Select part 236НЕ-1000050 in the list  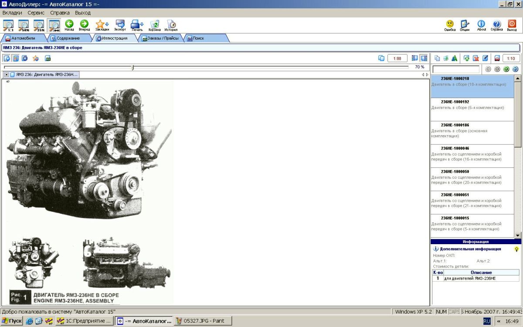[472, 179]
